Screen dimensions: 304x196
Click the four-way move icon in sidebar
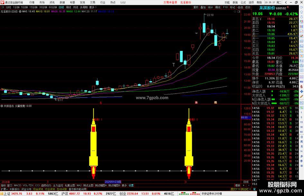pos(301,91)
